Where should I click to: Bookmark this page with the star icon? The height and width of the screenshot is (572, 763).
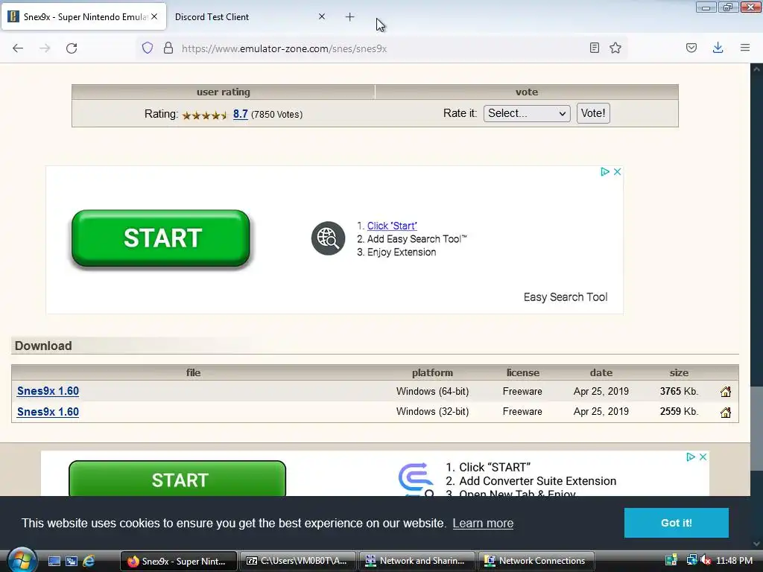point(615,48)
